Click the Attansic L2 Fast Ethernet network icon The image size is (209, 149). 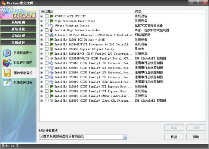pyautogui.click(x=52, y=35)
